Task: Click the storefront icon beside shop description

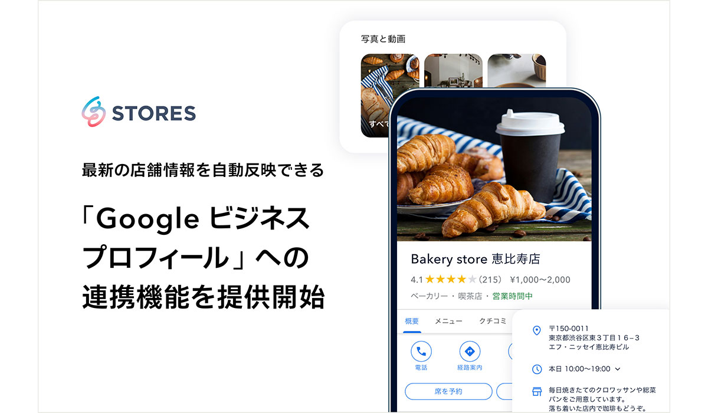Action: [537, 391]
